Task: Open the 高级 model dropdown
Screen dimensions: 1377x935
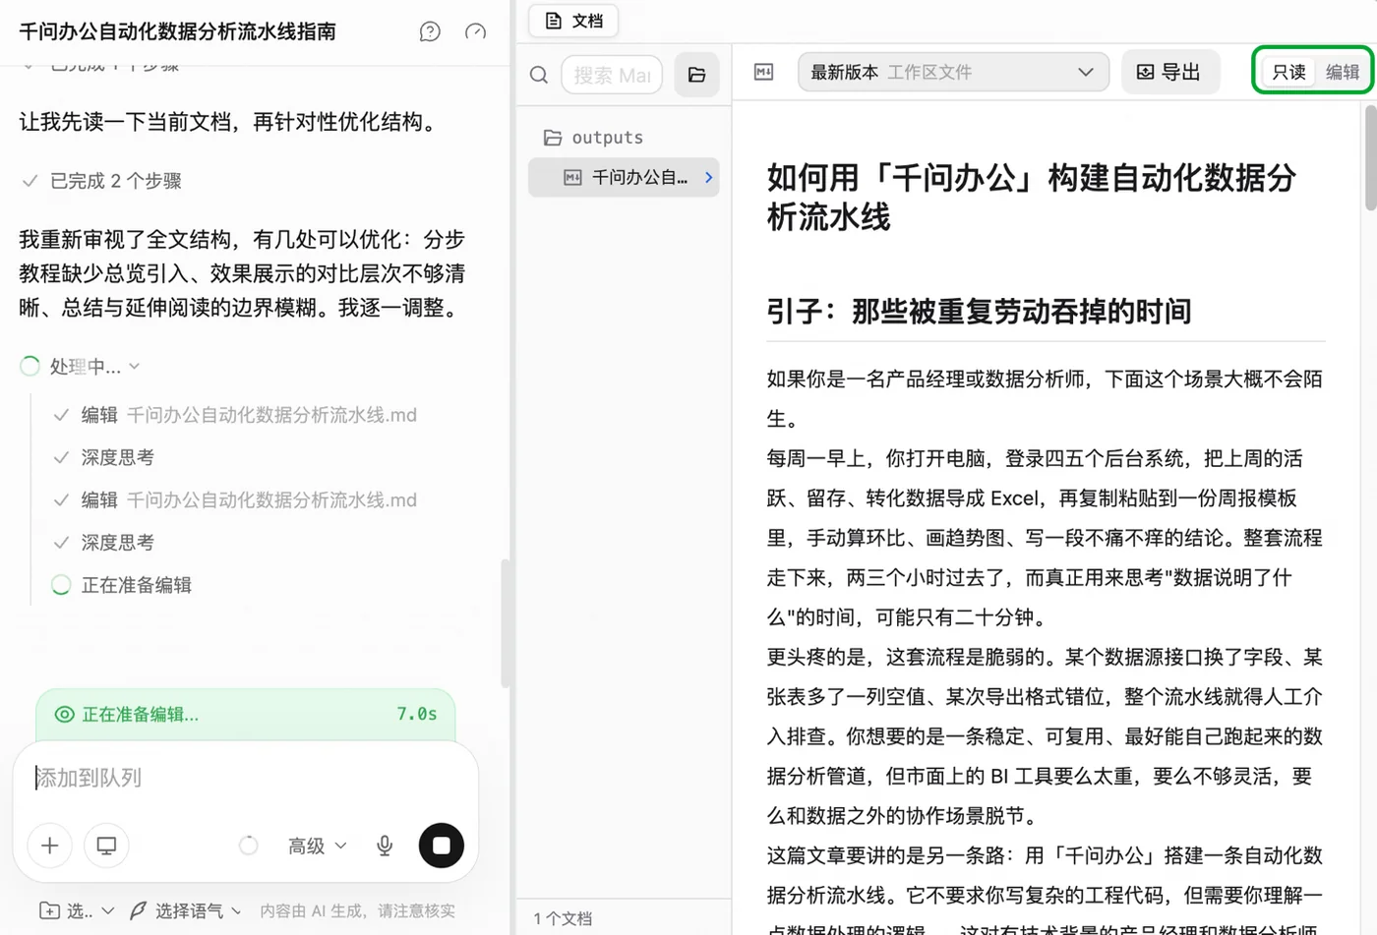Action: [317, 846]
